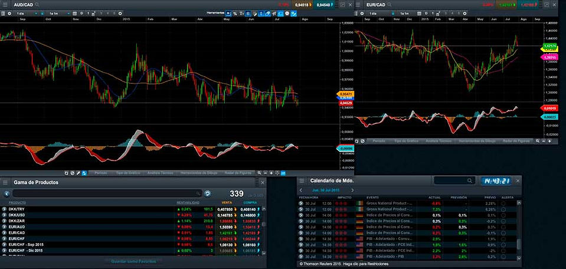Click the AUD/CAD buy price 0,94540
566x269 pixels.
(x=325, y=5)
